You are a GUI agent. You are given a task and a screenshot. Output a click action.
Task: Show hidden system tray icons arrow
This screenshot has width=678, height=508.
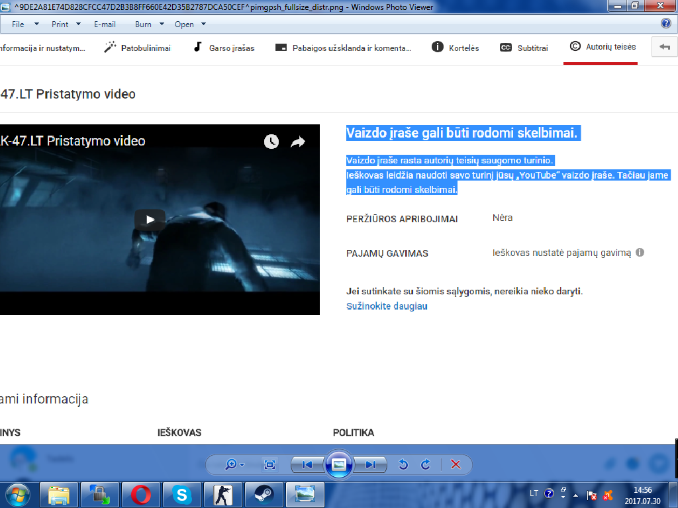pyautogui.click(x=576, y=495)
